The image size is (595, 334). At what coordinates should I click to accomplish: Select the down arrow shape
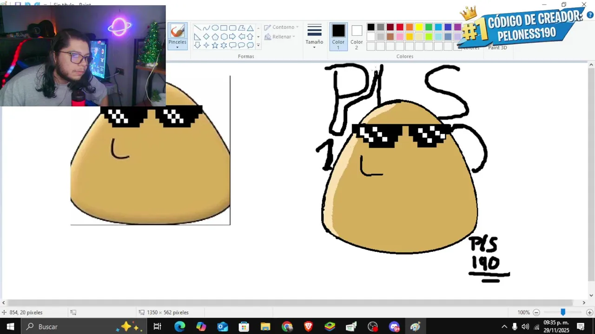[197, 45]
